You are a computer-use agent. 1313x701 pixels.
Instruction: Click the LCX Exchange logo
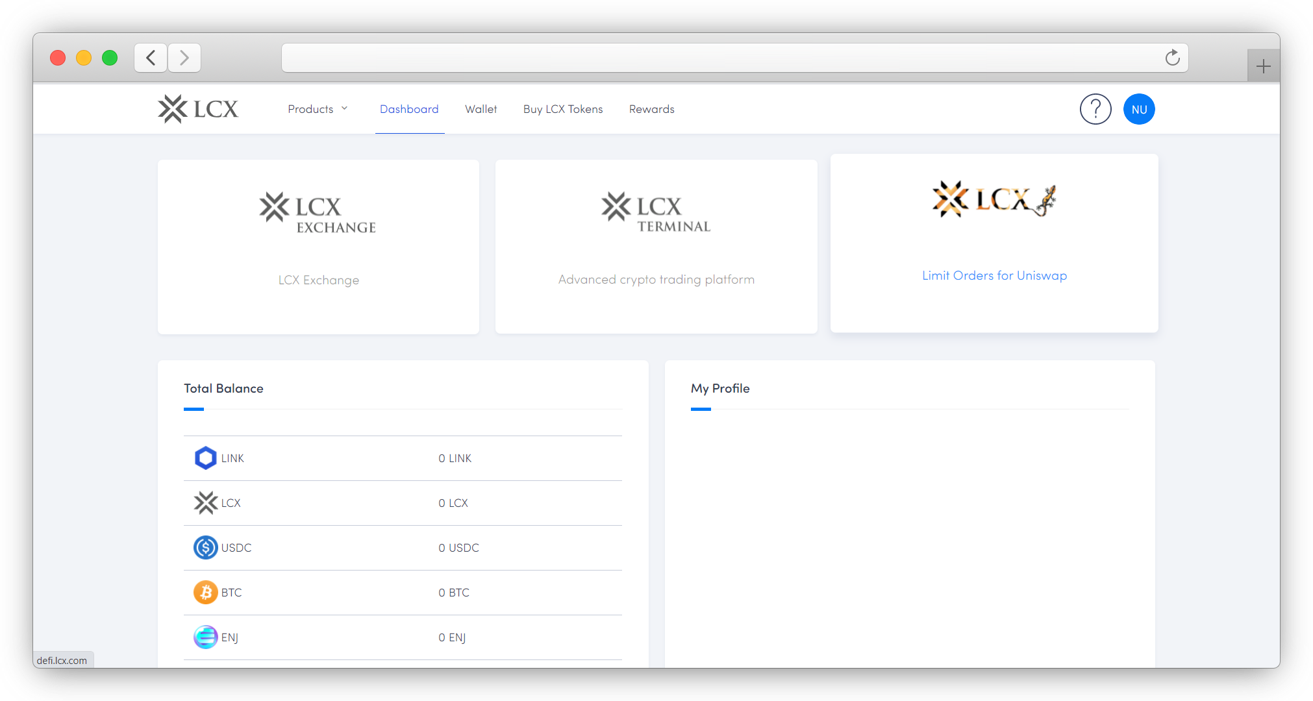click(x=318, y=213)
